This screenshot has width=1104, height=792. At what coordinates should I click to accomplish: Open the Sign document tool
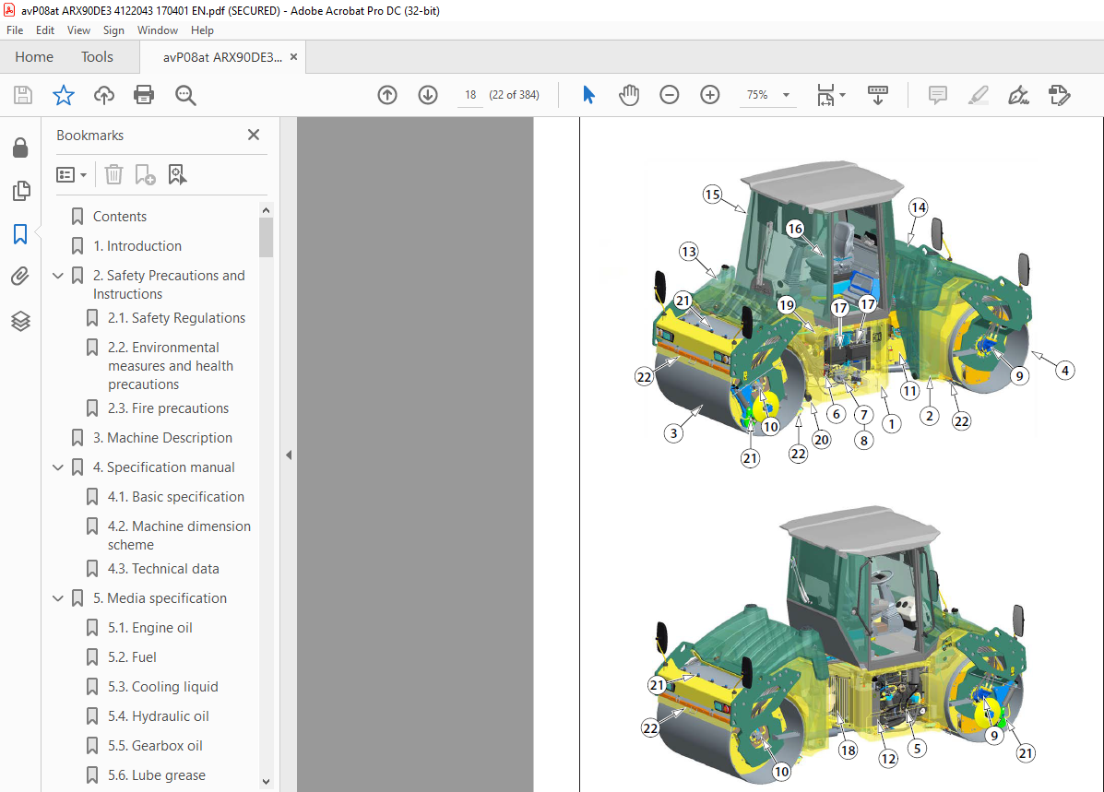(x=1019, y=95)
